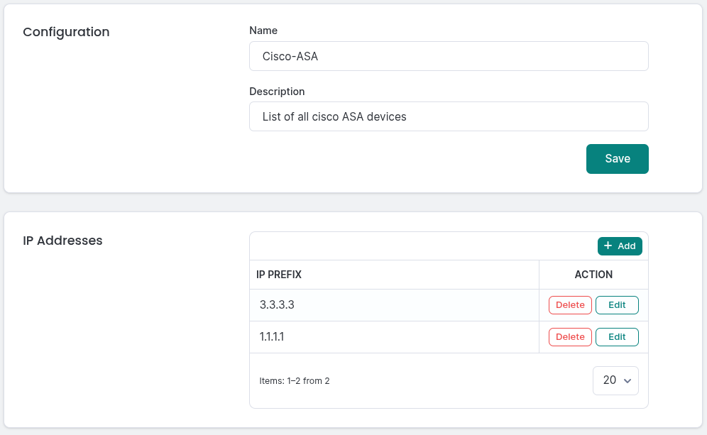Select the Save action in Configuration panel

616,158
